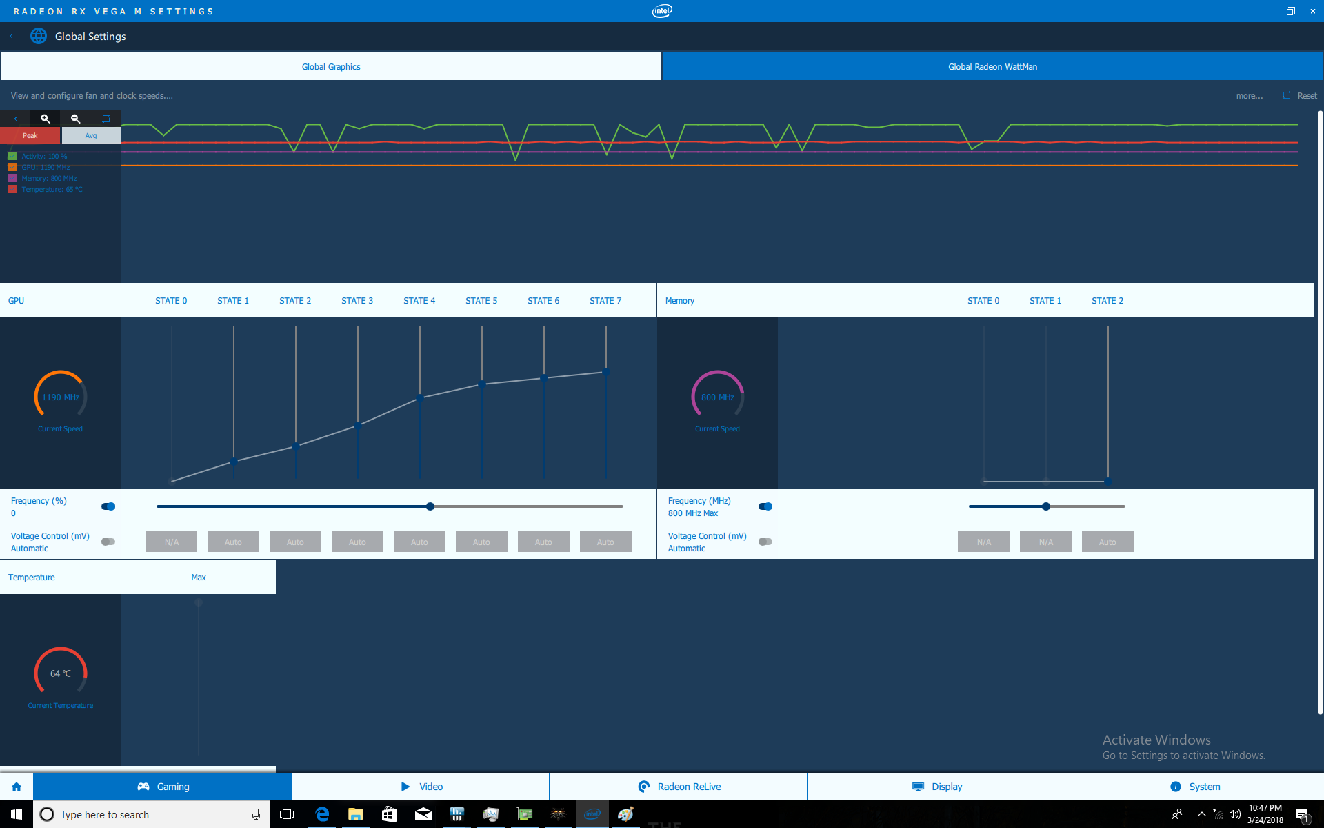Image resolution: width=1324 pixels, height=828 pixels.
Task: Open Microsoft Store from the taskbar
Action: (390, 814)
